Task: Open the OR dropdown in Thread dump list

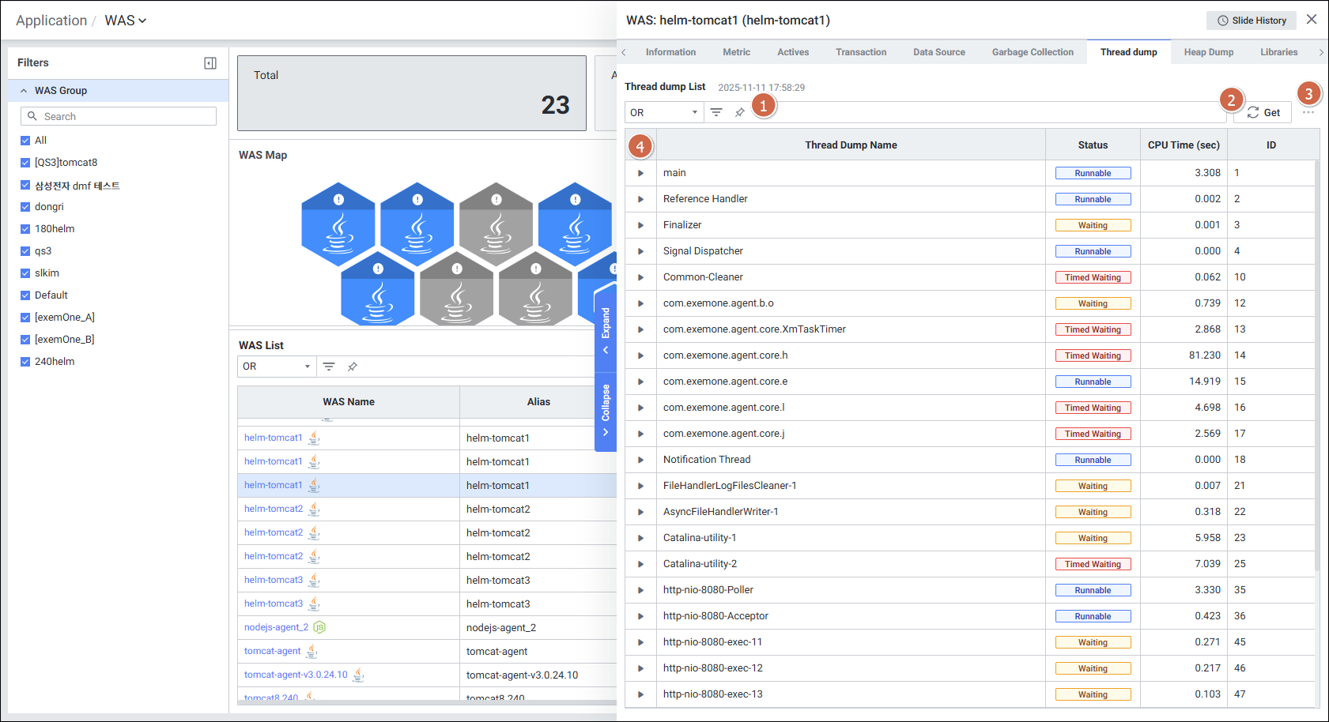Action: (x=663, y=112)
